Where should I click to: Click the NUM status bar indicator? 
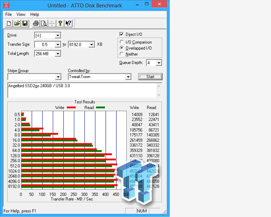pyautogui.click(x=142, y=211)
